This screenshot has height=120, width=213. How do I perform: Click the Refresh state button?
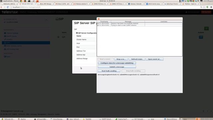click(137, 59)
